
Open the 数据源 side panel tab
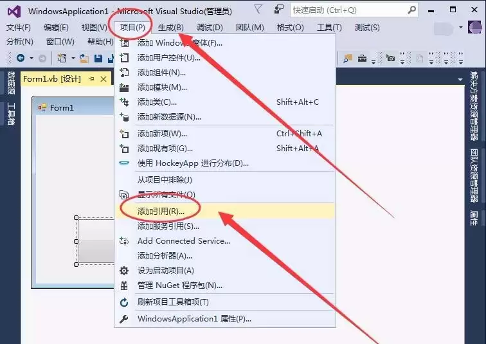pyautogui.click(x=11, y=82)
